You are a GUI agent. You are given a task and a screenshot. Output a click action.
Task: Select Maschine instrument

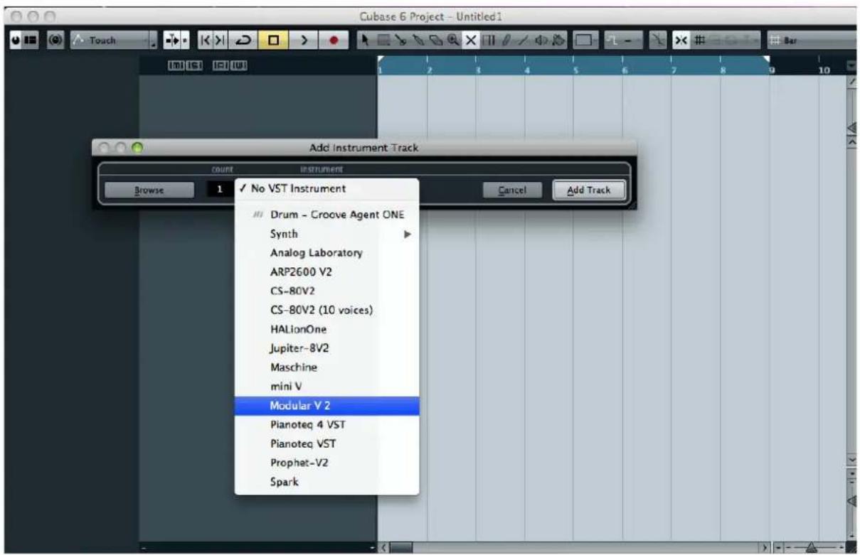pos(327,367)
